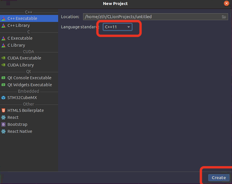Click the Qt Console Executable Qt icon
232x184 pixels.
point(3,78)
